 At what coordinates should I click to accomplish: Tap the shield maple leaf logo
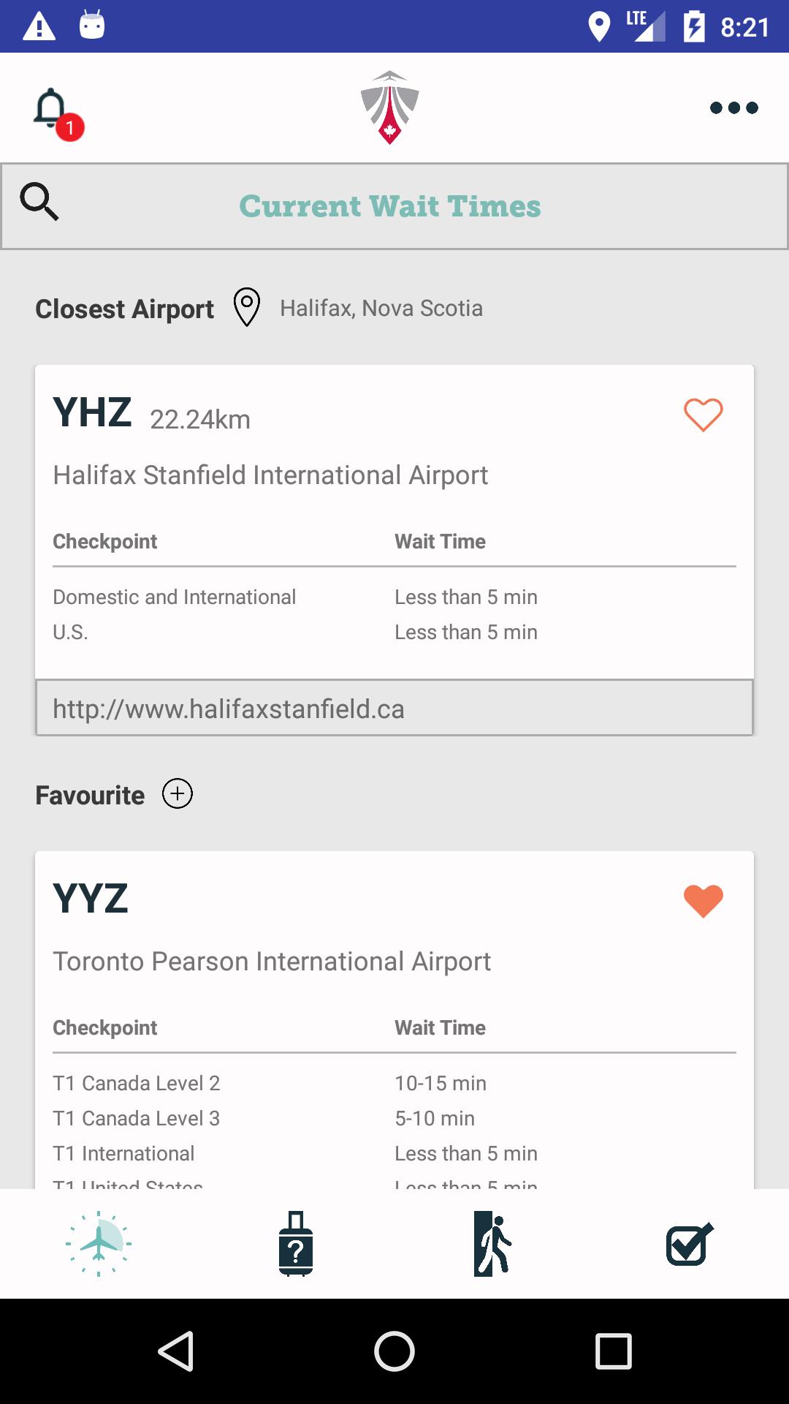[389, 107]
